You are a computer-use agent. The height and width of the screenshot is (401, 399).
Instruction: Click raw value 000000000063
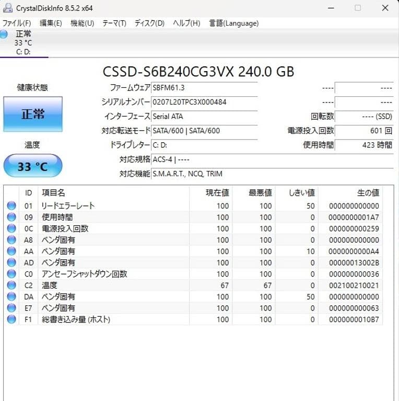point(354,308)
